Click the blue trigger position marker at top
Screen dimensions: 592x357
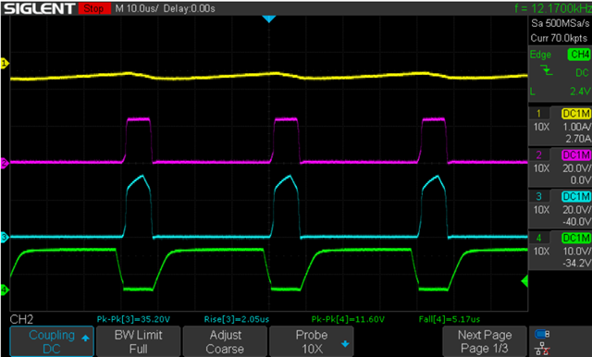coord(269,18)
